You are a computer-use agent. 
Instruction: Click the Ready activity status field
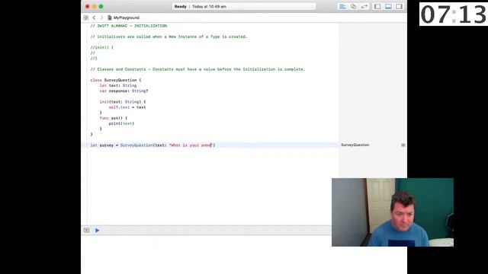tap(244, 7)
